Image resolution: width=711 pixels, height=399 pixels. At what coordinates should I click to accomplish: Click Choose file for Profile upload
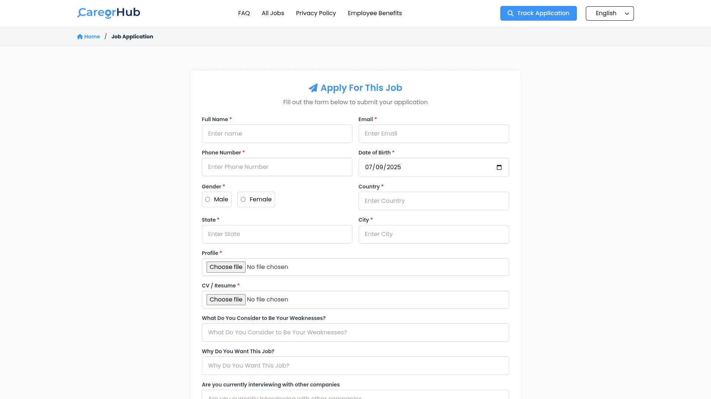226,267
